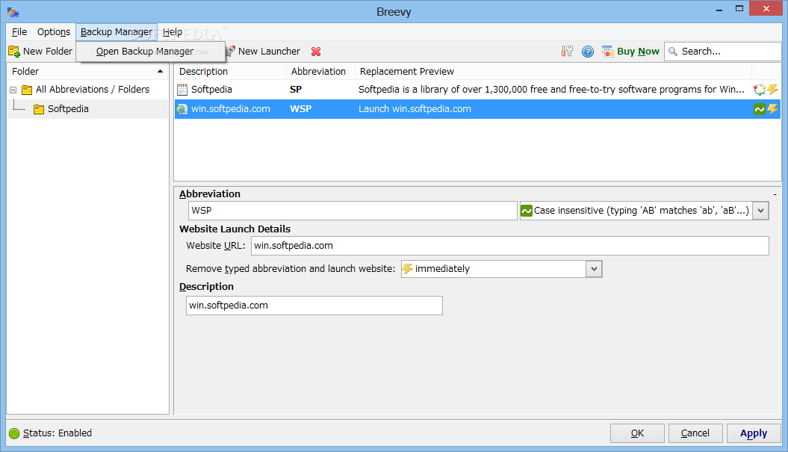Click the Softpedia folder icon in tree
Screen dimensions: 788x452
39,109
